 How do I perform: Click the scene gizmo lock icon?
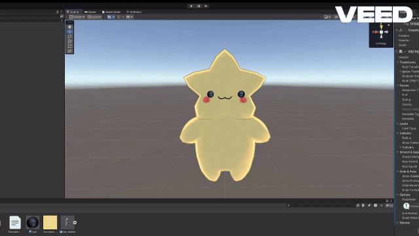click(388, 24)
